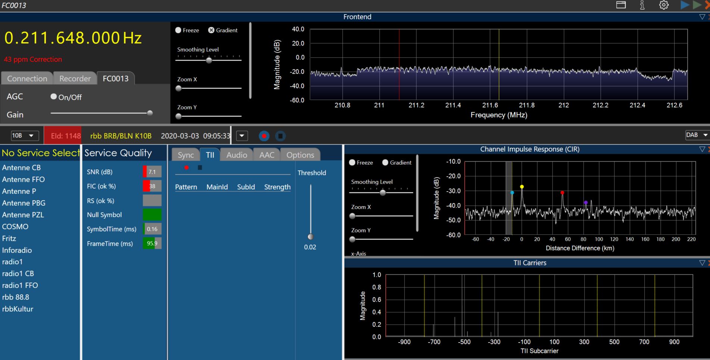Click the small red record dot in TII tab
Viewport: 710px width, 360px height.
point(187,168)
